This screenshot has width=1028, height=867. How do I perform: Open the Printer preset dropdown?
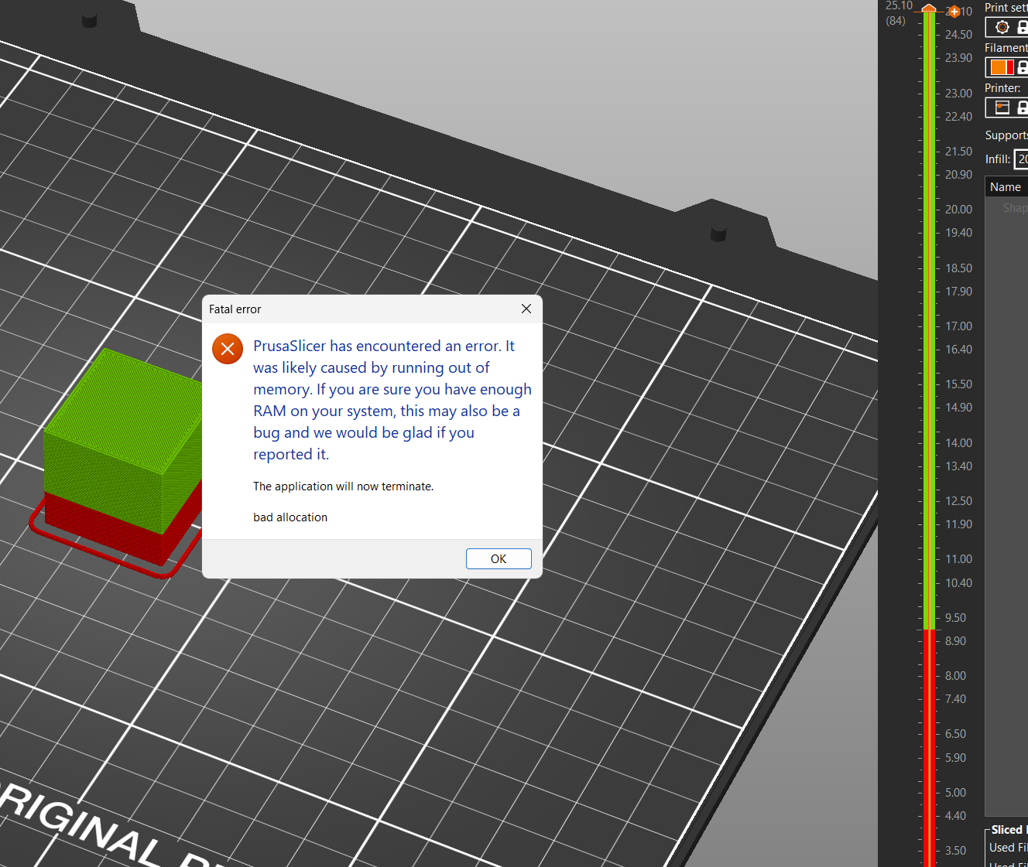pyautogui.click(x=1014, y=108)
